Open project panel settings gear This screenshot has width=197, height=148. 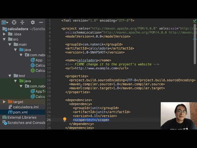(33, 23)
